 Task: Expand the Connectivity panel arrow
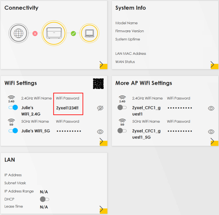tap(102, 64)
